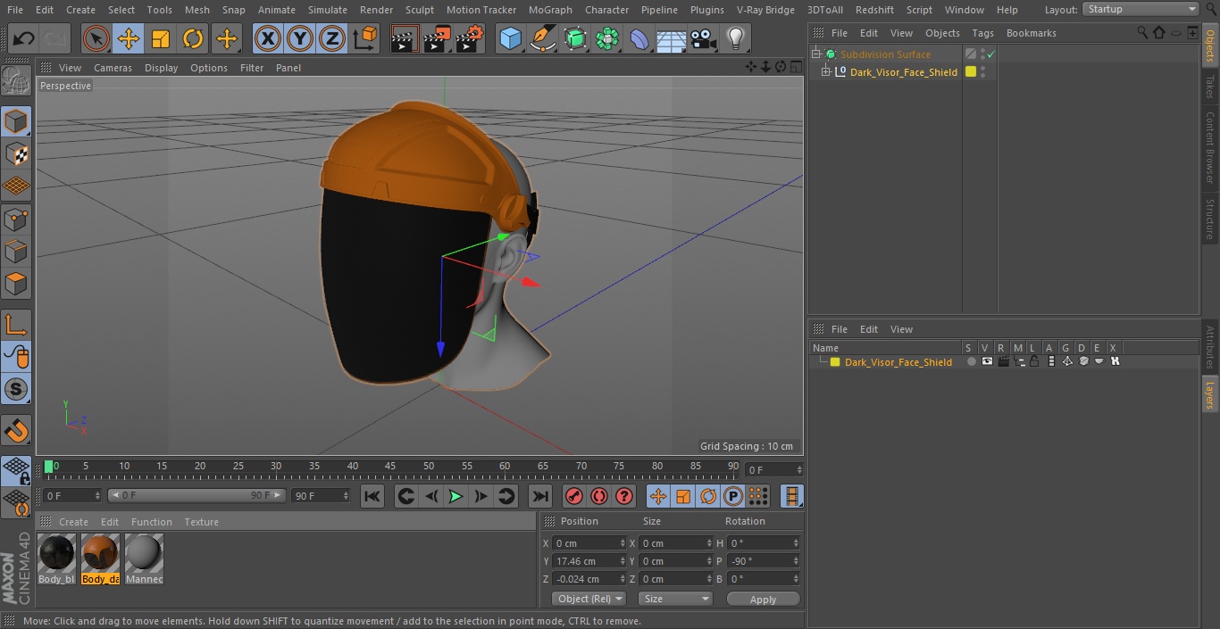Enable Axis mode tool
1220x629 pixels.
click(x=16, y=324)
